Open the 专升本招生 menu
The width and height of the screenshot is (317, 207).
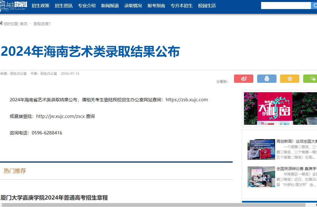(181, 5)
